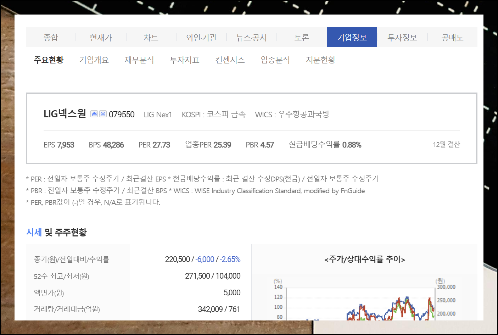Open the 투자지표 sub-tab
Viewport: 498px width, 335px height.
185,60
